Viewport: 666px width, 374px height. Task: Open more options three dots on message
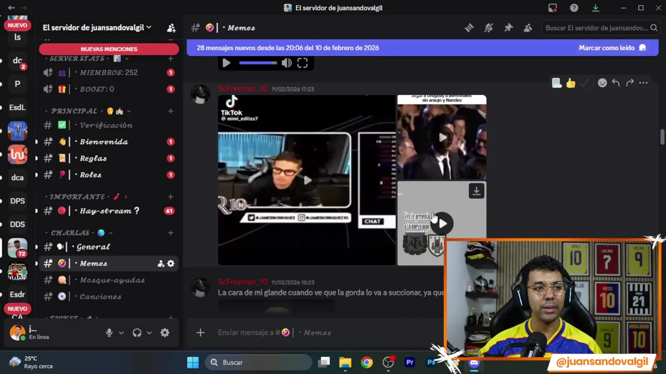pyautogui.click(x=644, y=83)
